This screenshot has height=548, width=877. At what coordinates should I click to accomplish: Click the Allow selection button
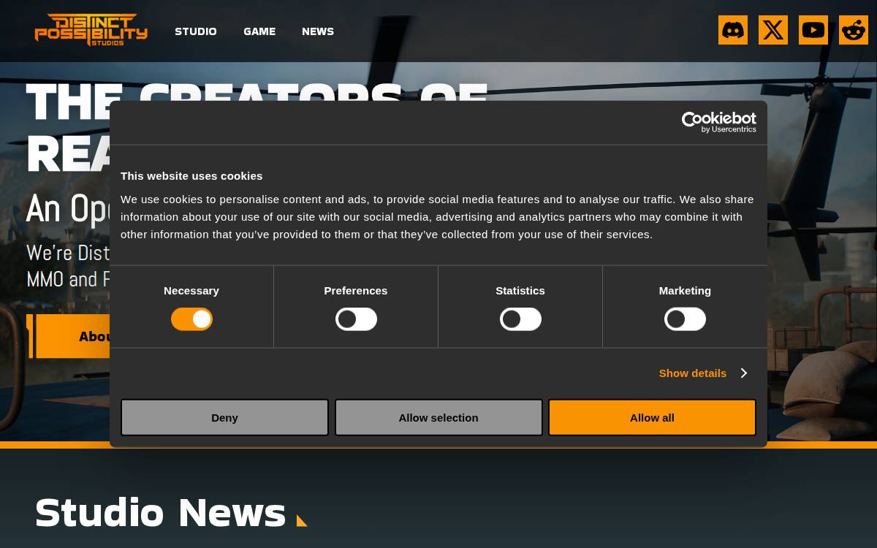pyautogui.click(x=438, y=417)
